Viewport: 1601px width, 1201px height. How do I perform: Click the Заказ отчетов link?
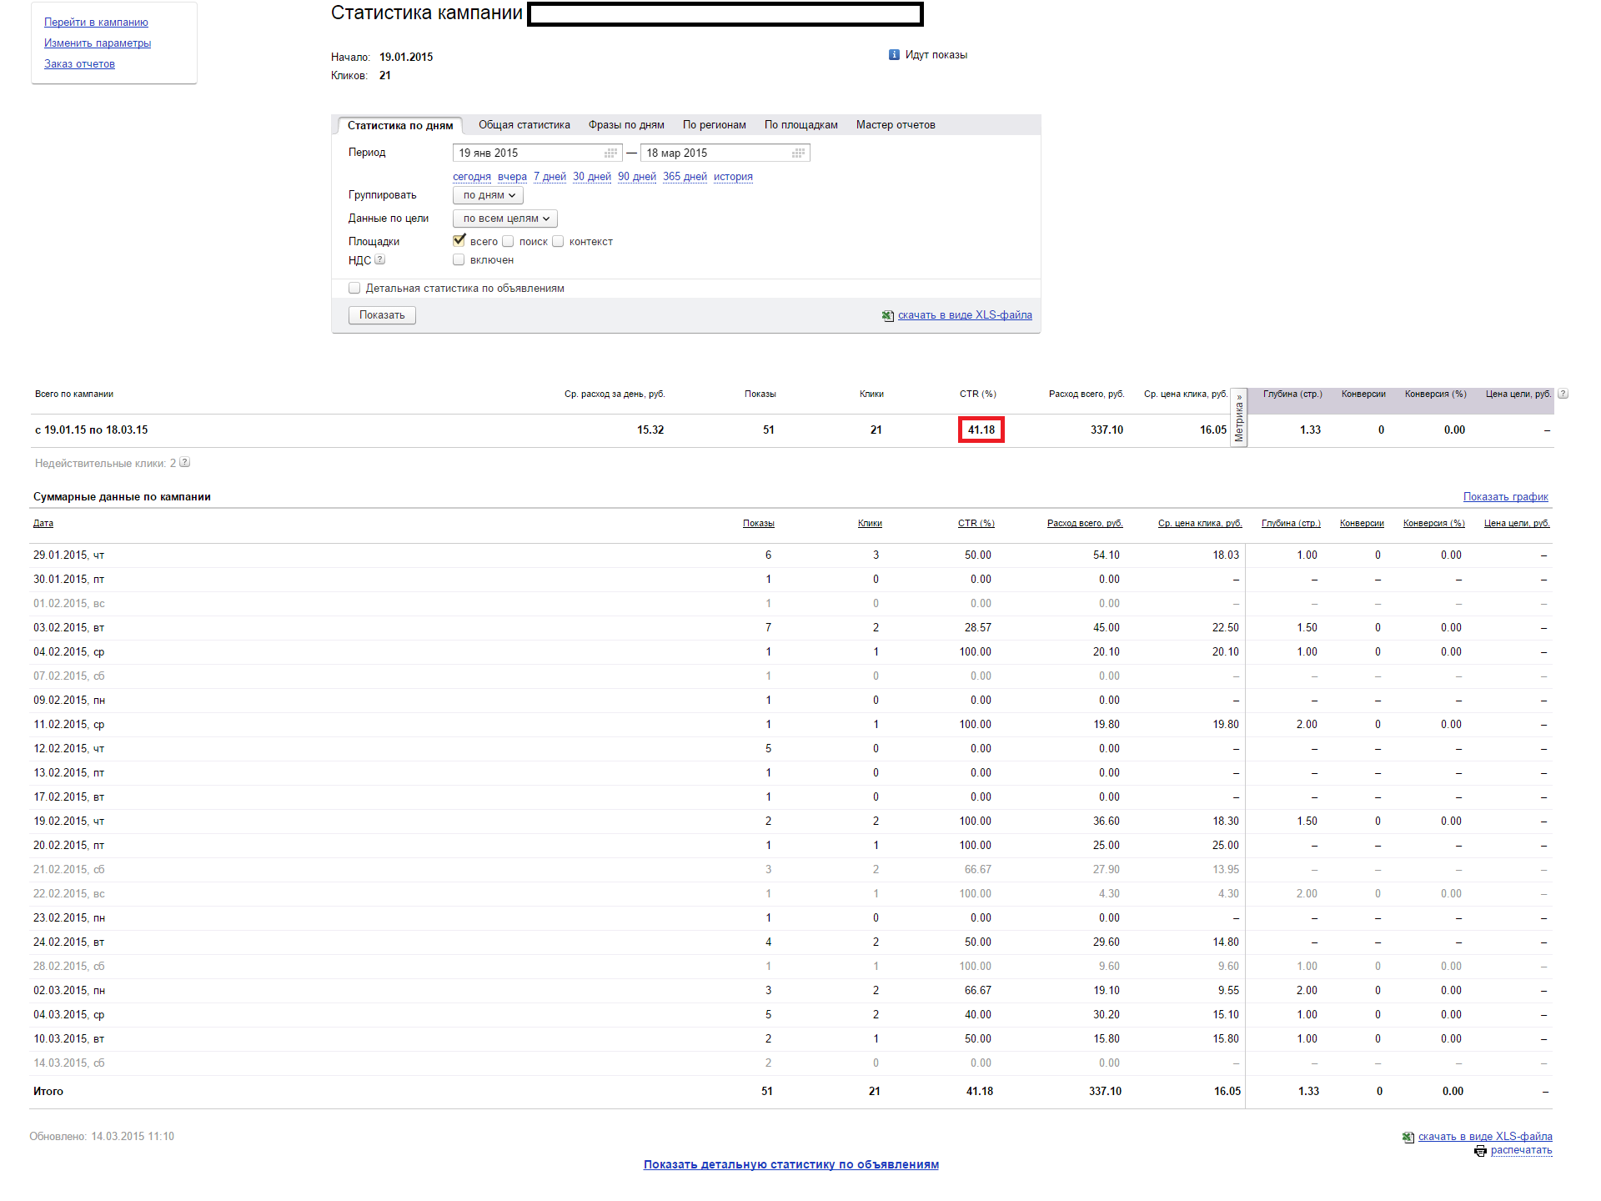pos(79,64)
